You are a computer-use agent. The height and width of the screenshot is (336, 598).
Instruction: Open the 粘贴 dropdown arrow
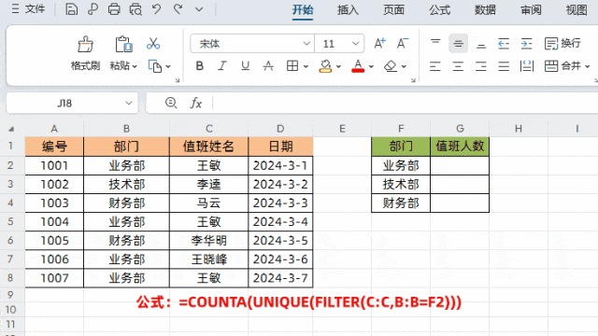coord(135,66)
